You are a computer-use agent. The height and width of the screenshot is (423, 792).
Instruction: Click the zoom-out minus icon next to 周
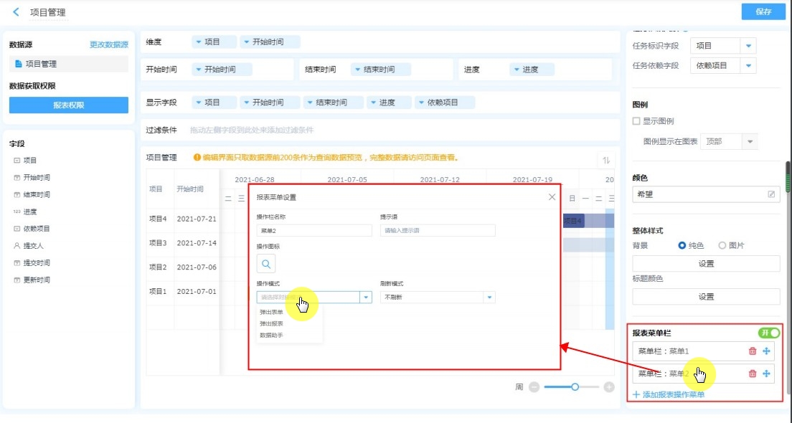click(x=534, y=387)
